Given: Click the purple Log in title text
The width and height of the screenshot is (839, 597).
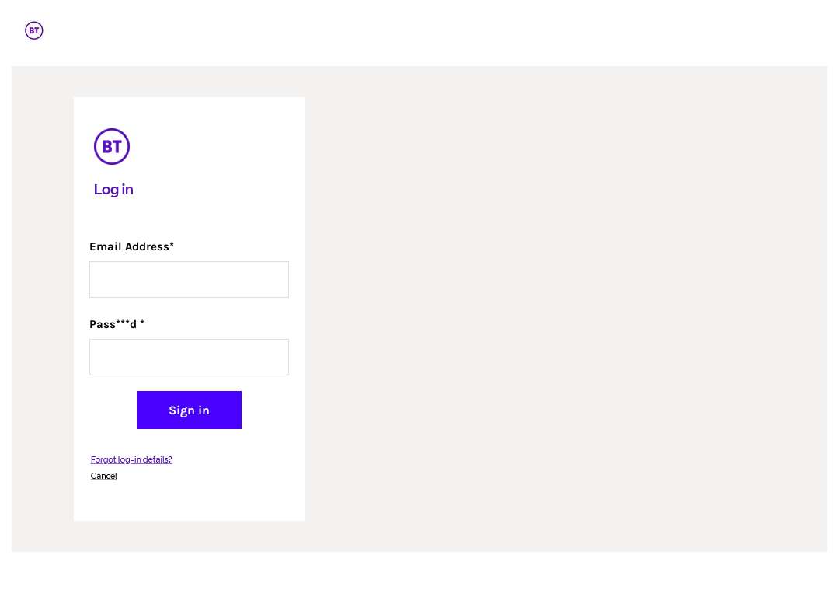Looking at the screenshot, I should [x=113, y=190].
